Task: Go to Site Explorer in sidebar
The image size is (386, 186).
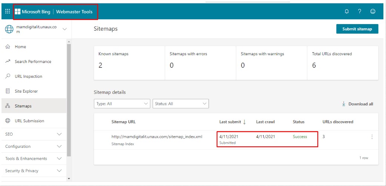Action: tap(26, 91)
